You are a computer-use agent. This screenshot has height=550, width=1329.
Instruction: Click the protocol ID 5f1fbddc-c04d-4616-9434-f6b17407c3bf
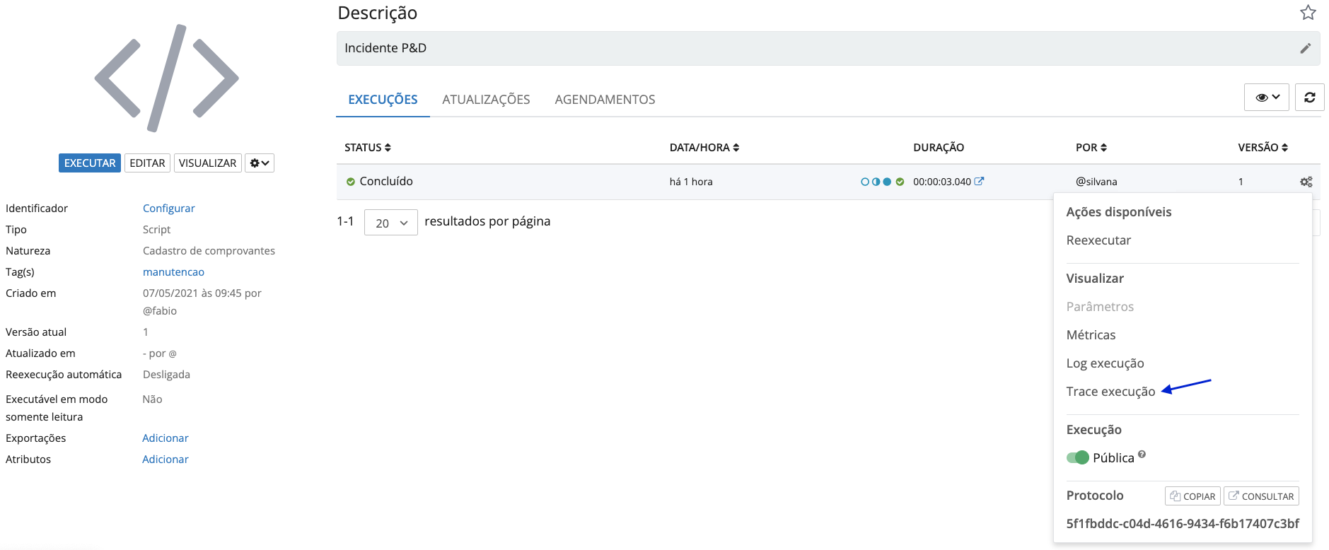tap(1183, 524)
